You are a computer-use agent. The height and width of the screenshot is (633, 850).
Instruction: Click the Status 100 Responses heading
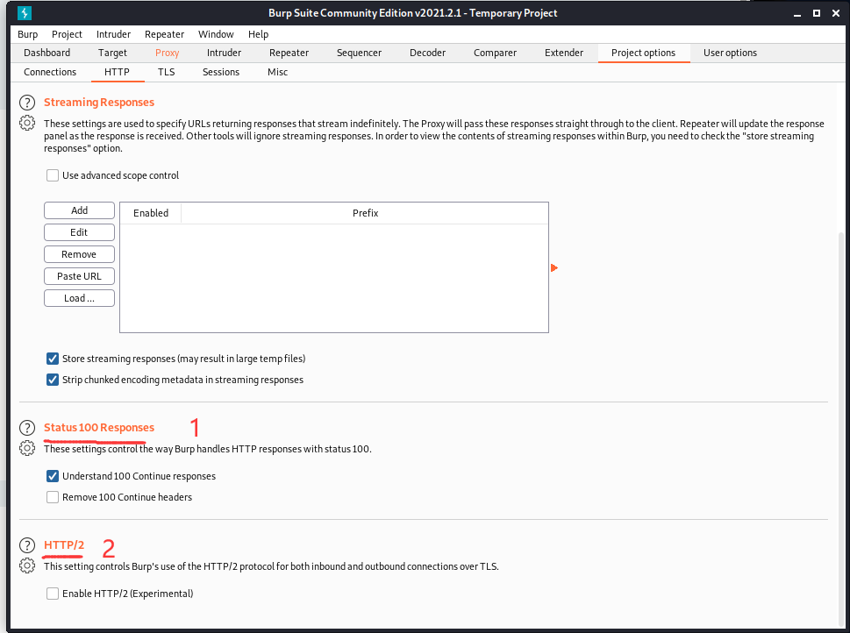tap(99, 428)
